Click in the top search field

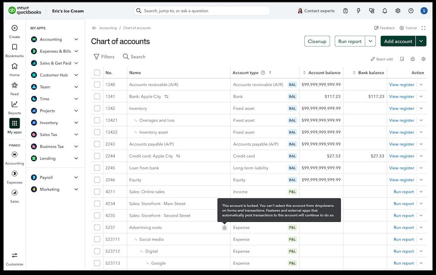(202, 11)
